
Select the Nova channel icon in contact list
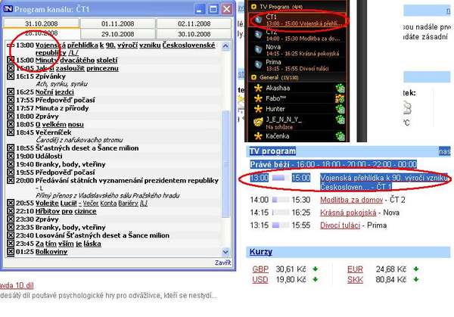[x=258, y=50]
